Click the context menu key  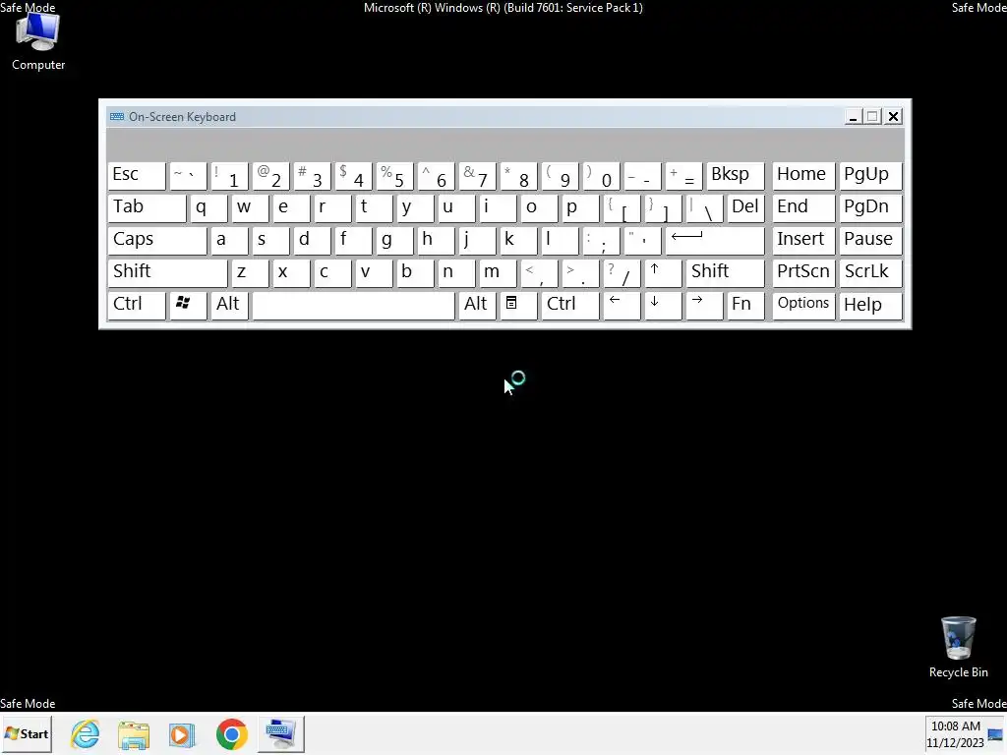click(517, 305)
